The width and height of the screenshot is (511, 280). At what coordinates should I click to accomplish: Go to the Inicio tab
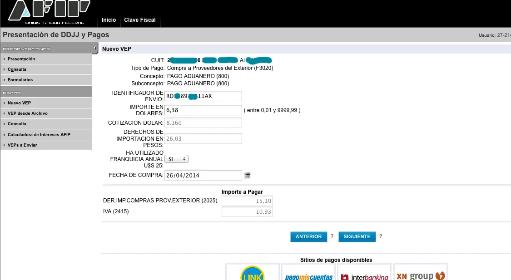(x=109, y=20)
